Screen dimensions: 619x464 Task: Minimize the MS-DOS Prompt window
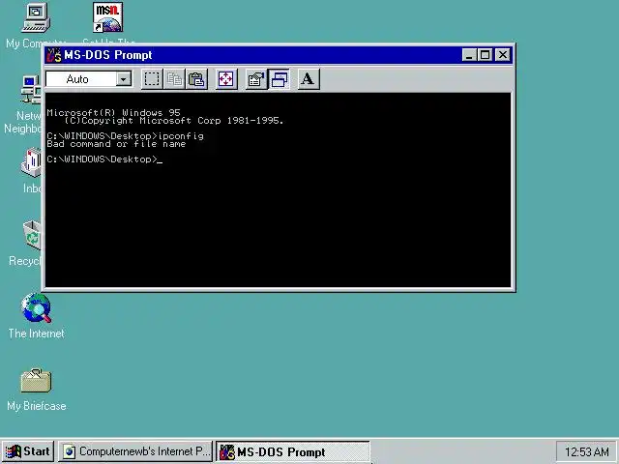click(469, 55)
